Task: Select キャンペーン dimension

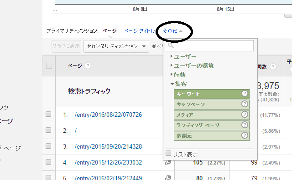Action: coord(212,104)
